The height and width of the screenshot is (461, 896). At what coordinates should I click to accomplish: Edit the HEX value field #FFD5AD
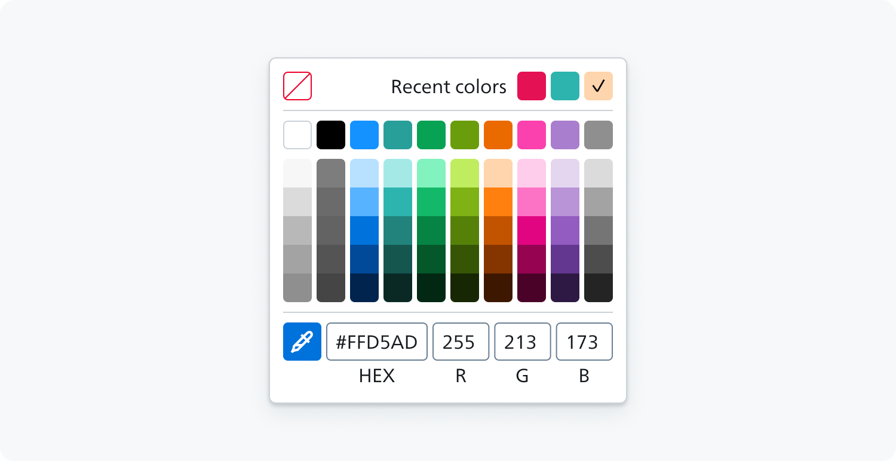pyautogui.click(x=377, y=342)
